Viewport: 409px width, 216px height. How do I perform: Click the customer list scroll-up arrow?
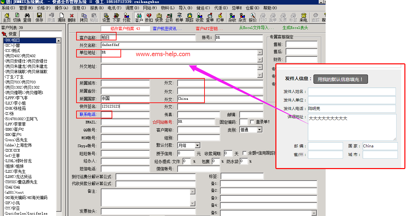click(59, 41)
